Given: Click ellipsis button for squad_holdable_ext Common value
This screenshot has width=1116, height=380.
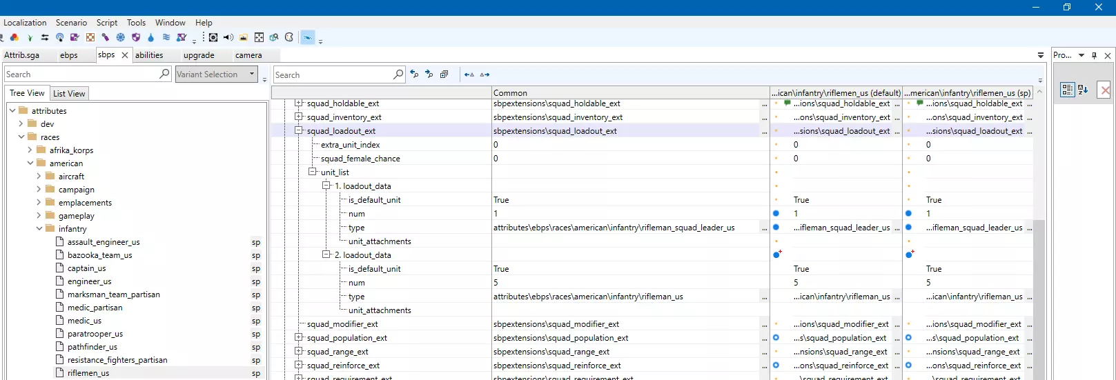Looking at the screenshot, I should coord(764,103).
